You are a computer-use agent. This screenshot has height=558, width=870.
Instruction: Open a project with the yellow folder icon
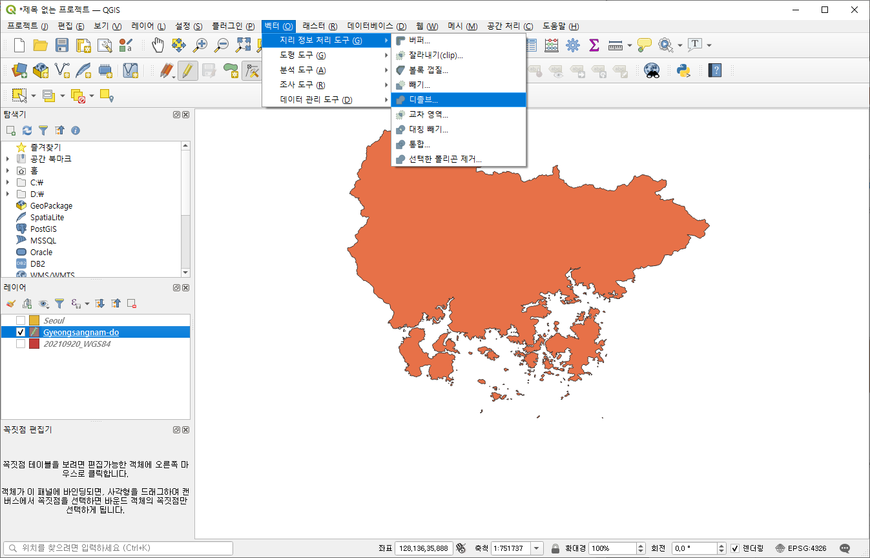click(41, 45)
